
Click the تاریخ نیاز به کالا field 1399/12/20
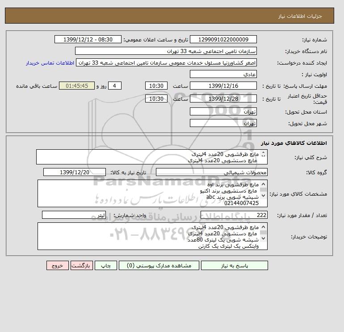75,172
